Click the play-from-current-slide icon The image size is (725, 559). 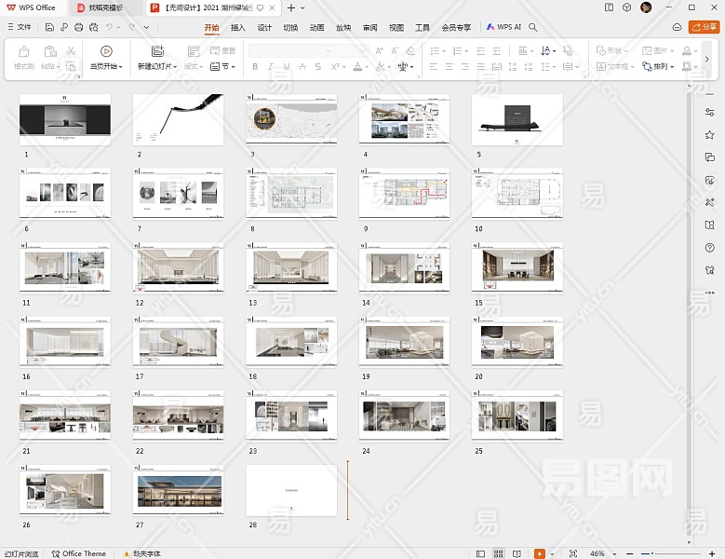pos(105,51)
